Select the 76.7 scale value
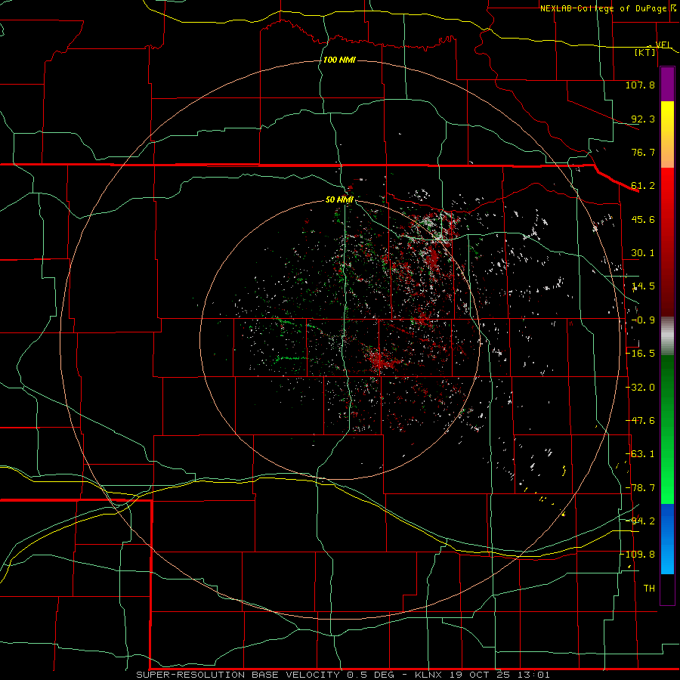Screen dimensions: 680x680 click(x=643, y=152)
